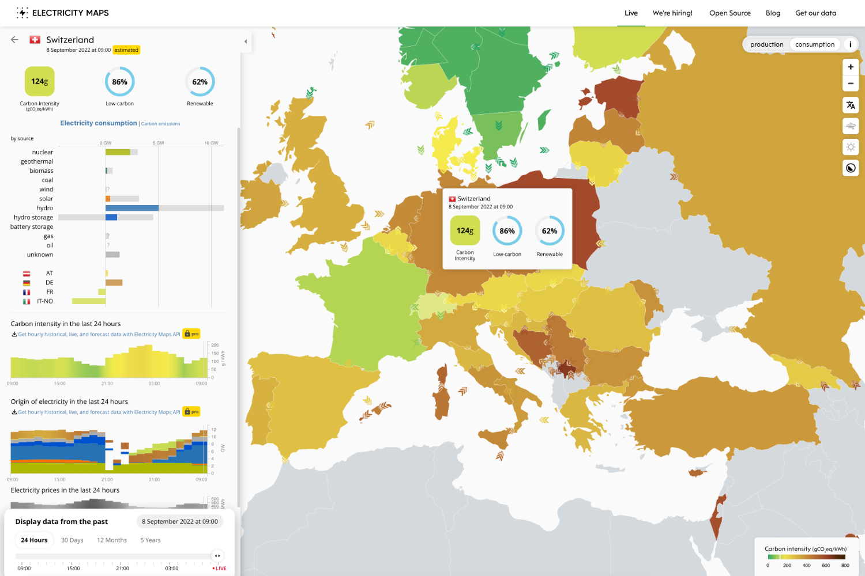Open the hourly data API link

tap(99, 334)
